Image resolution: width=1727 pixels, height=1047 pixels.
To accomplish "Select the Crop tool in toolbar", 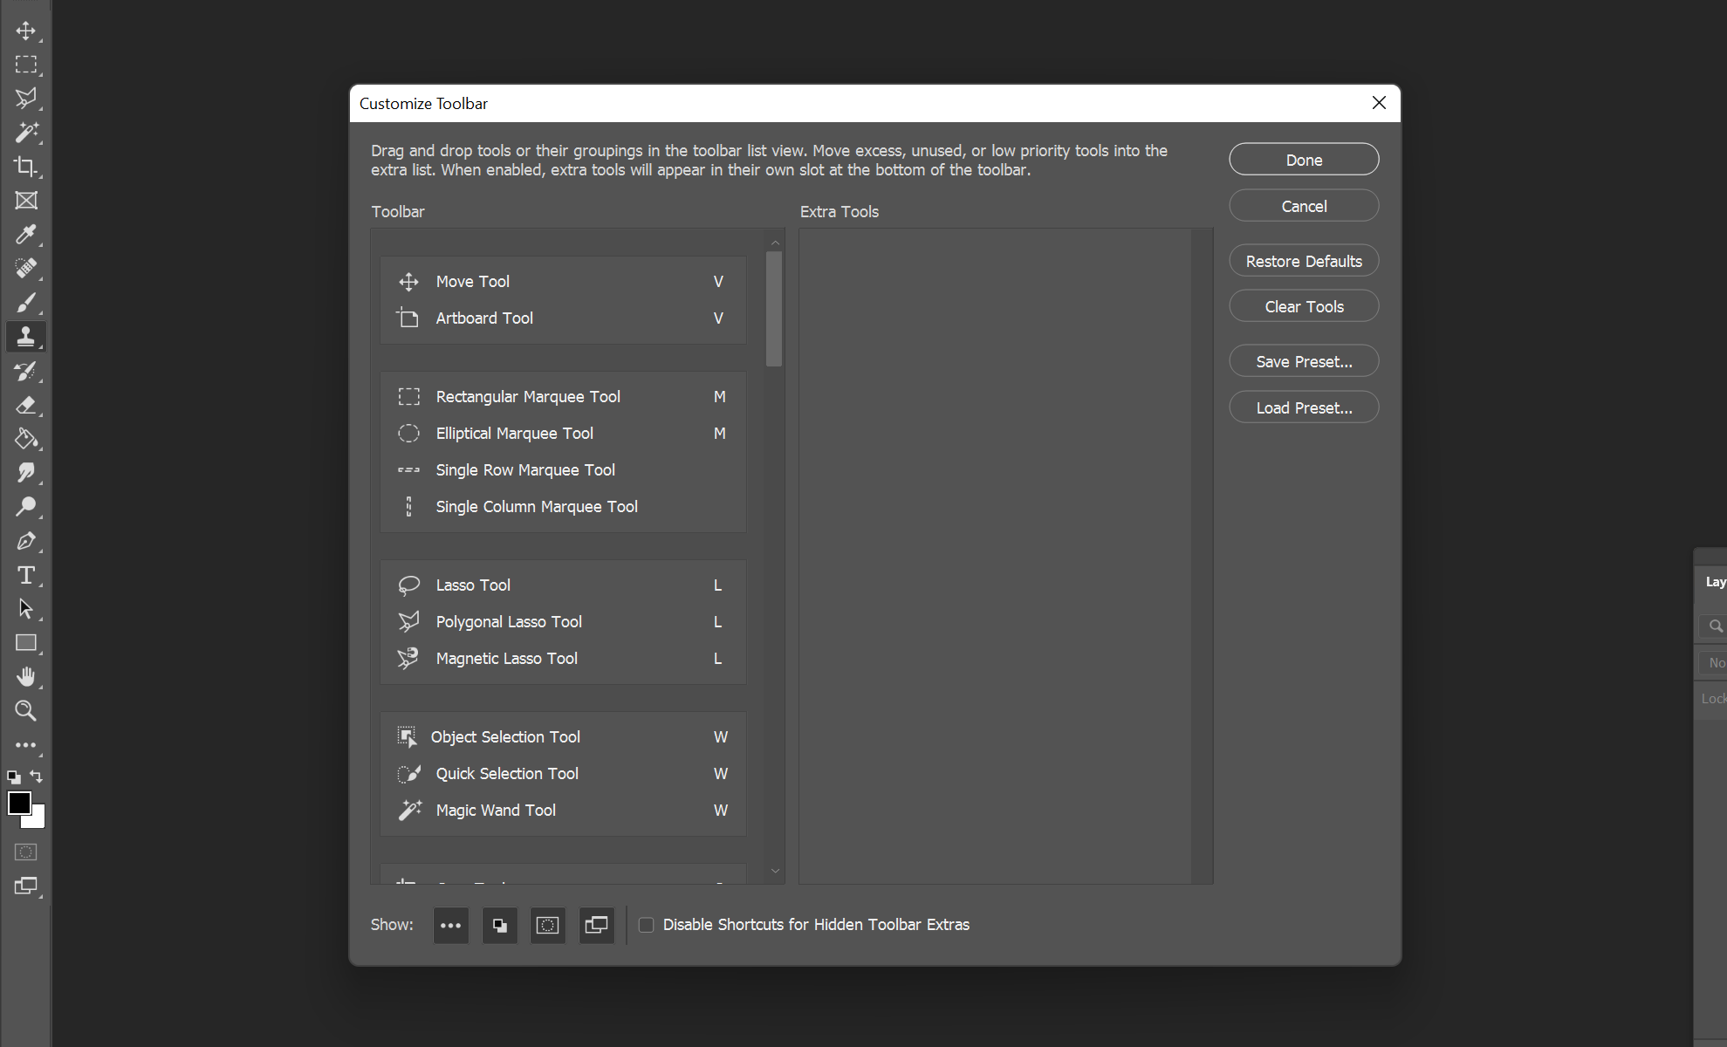I will [25, 166].
